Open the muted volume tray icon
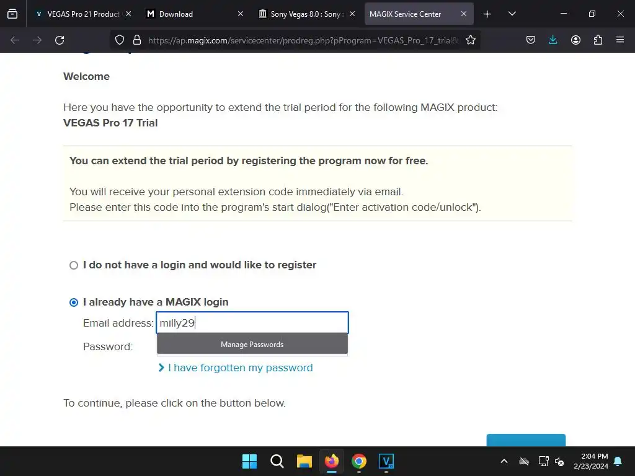 [x=560, y=461]
